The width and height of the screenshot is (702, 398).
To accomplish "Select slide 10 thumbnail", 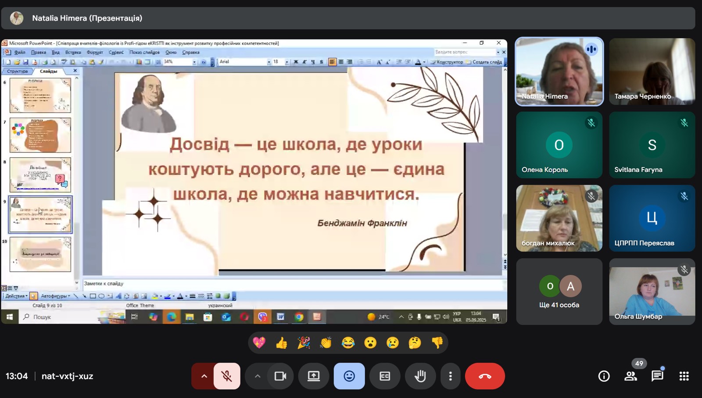I will (40, 254).
